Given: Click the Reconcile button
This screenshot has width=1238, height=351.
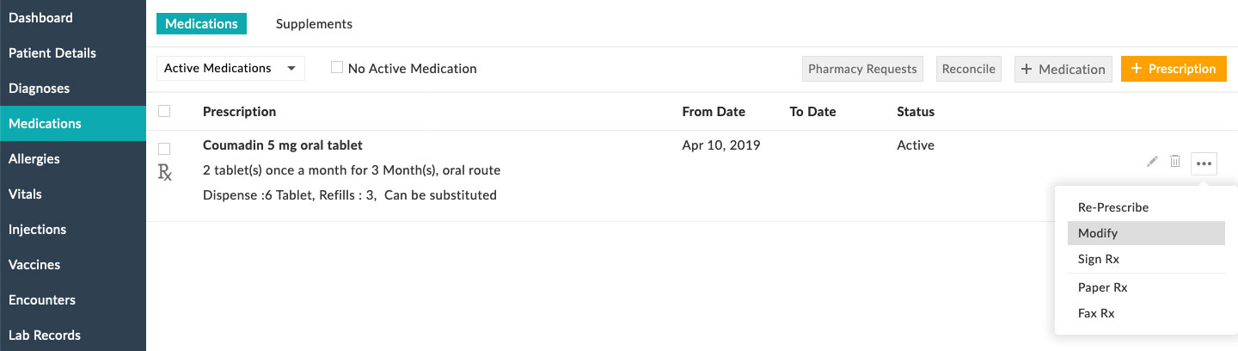Looking at the screenshot, I should pyautogui.click(x=968, y=69).
